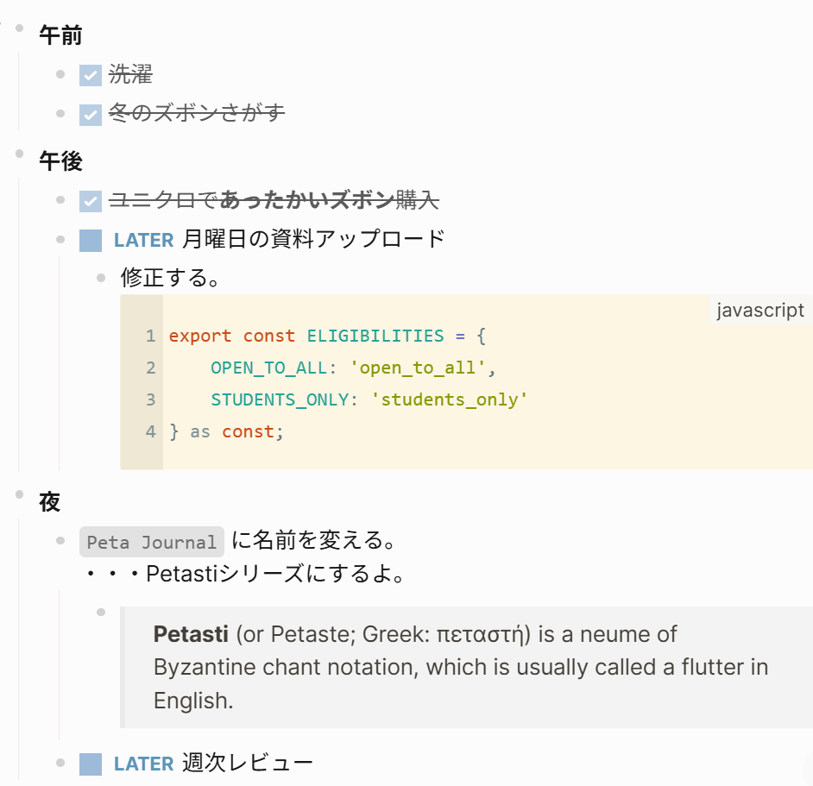Click the bullet of ユニクロ block
This screenshot has height=786, width=813.
click(60, 199)
